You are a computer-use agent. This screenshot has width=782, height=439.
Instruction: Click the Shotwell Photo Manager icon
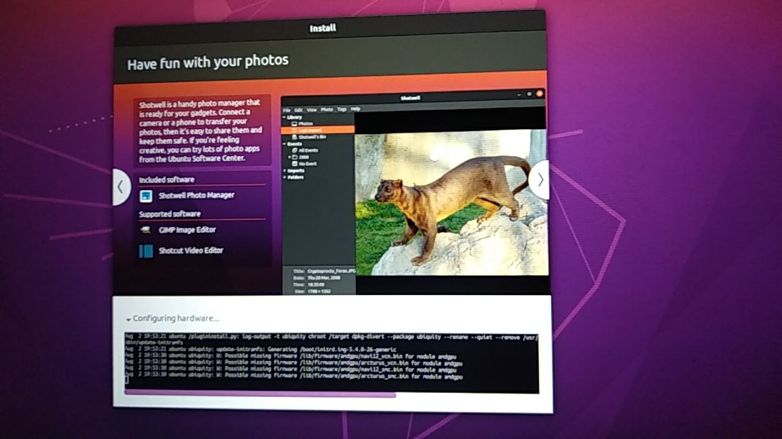click(145, 196)
